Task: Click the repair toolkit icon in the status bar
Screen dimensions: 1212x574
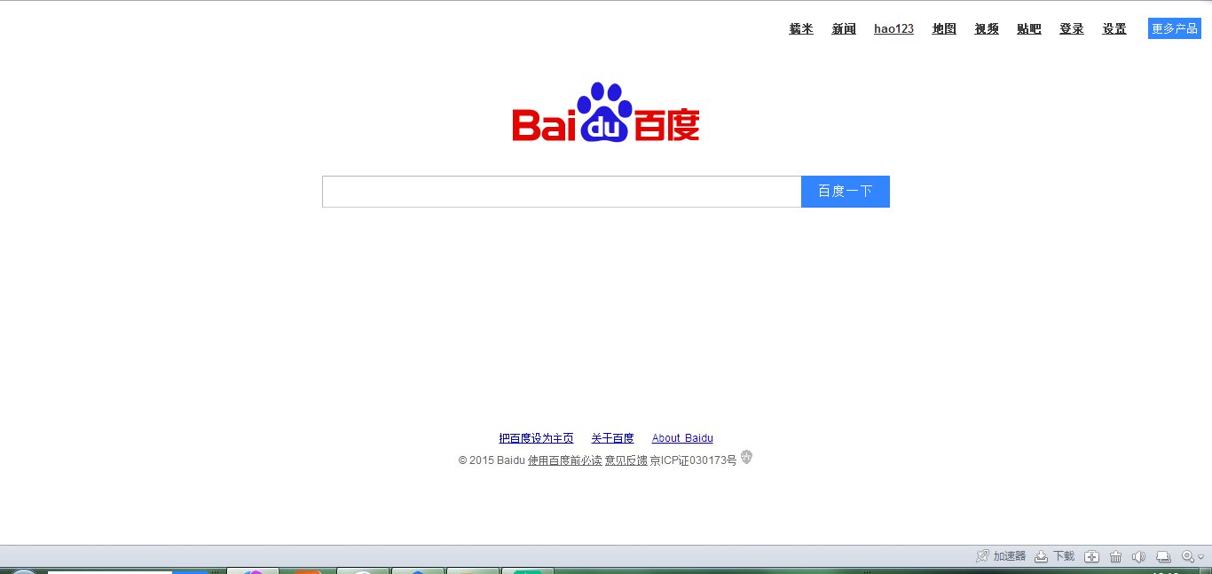Action: coord(1091,556)
